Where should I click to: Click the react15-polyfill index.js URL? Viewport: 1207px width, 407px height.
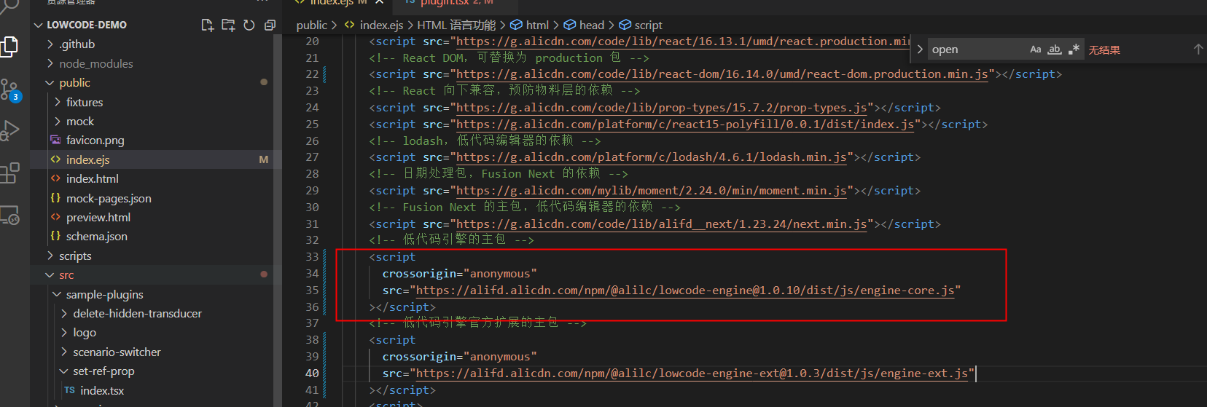(x=685, y=125)
